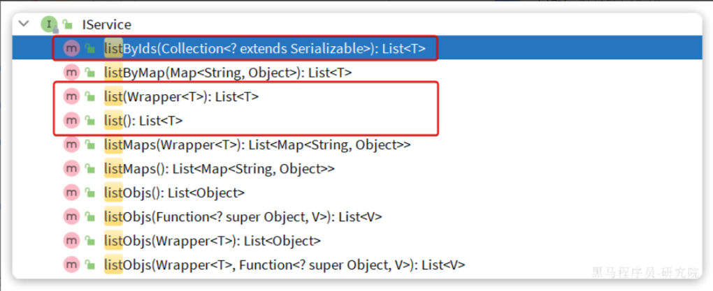713x291 pixels.
Task: Select the list(): List<T> method
Action: pos(143,121)
